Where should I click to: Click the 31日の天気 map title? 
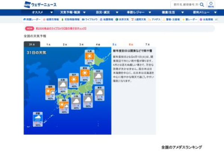pyautogui.click(x=37, y=53)
